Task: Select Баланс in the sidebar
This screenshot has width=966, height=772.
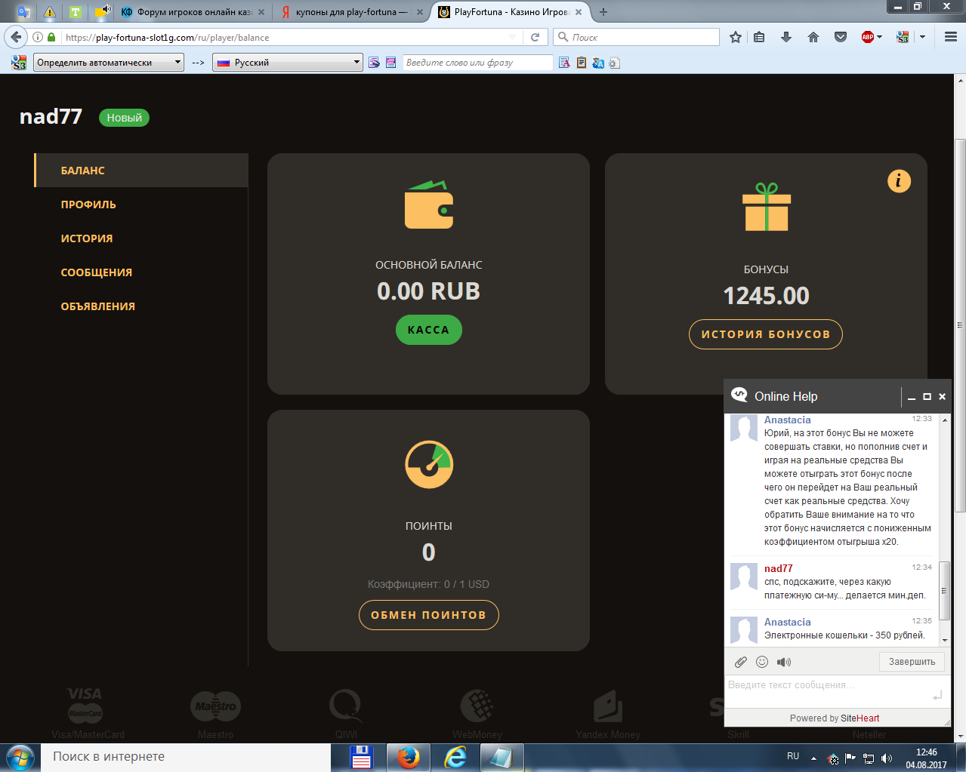Action: (141, 171)
